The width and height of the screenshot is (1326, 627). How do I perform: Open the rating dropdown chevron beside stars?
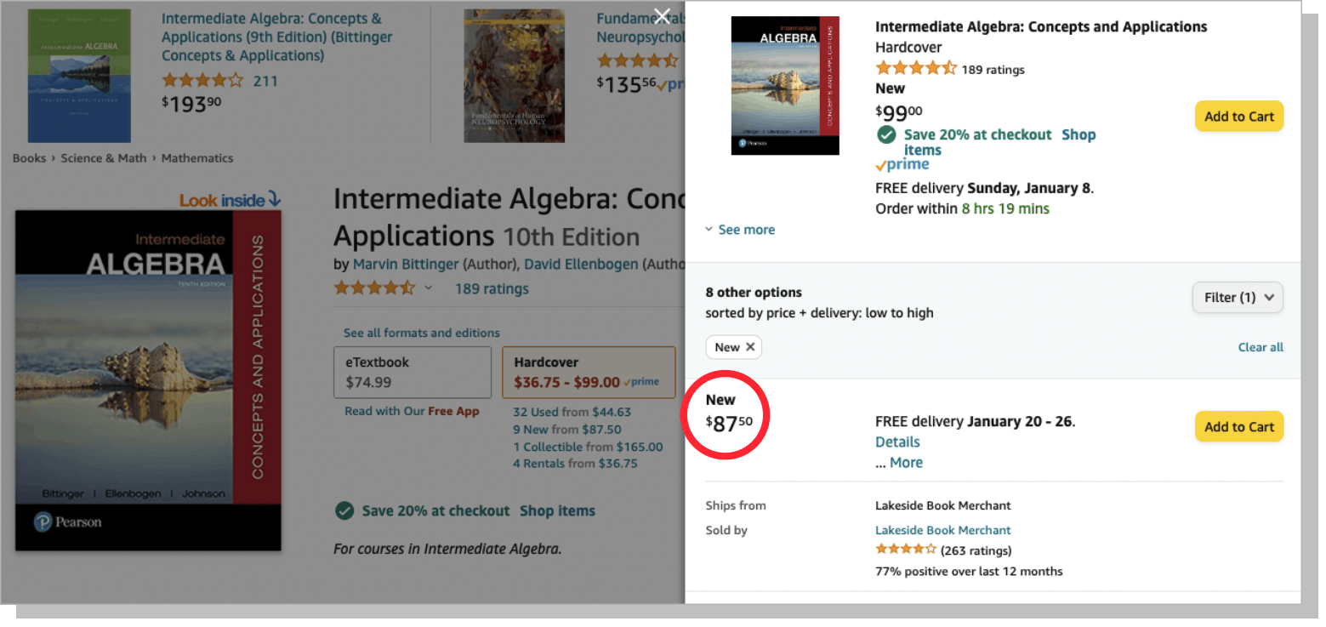[429, 288]
